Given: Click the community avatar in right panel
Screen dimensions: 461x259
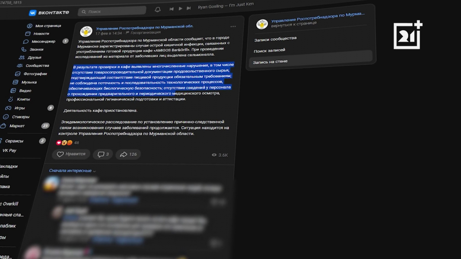Looking at the screenshot, I should tap(262, 24).
